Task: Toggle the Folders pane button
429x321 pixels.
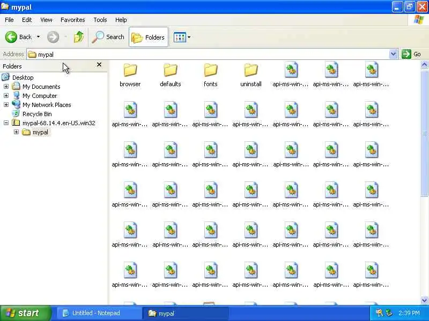Action: tap(149, 37)
